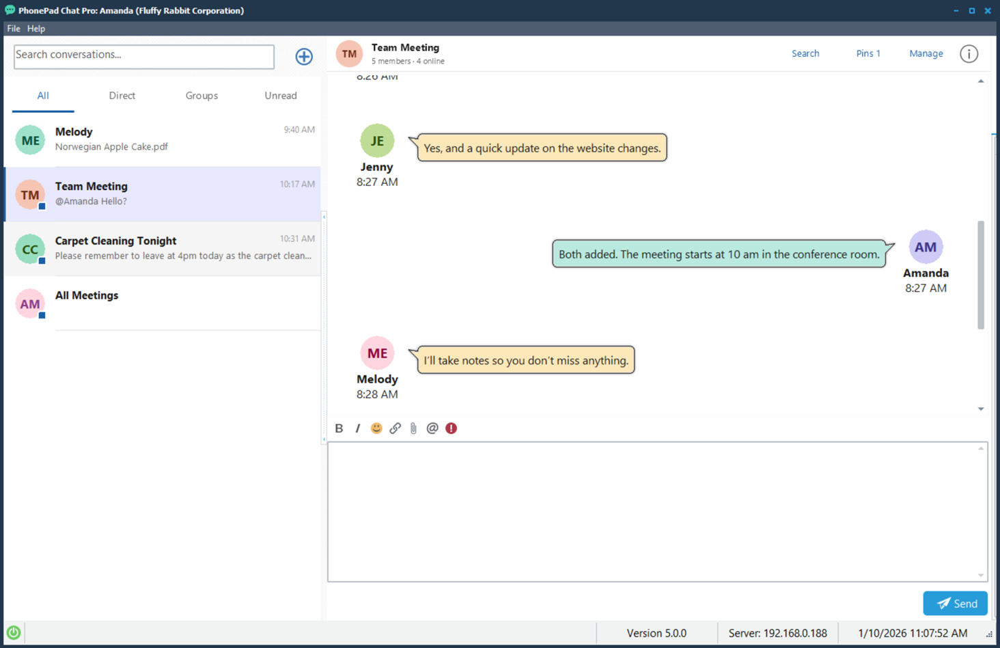
Task: Click Version 5.0.0 in status bar
Action: pos(656,633)
